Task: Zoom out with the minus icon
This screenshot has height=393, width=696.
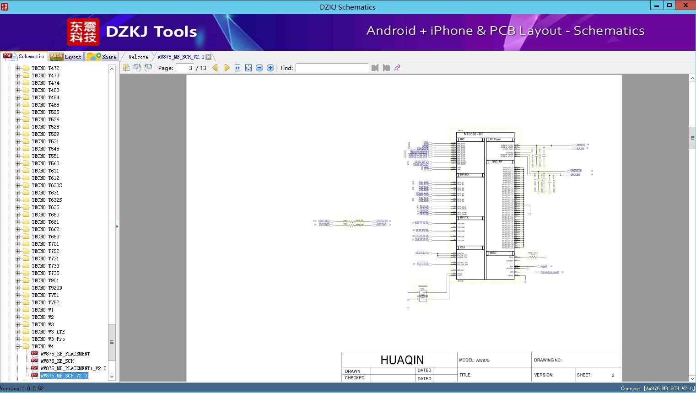Action: 259,68
